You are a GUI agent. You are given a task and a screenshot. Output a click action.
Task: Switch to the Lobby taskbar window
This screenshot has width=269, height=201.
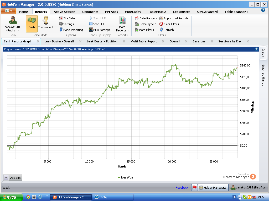click(x=113, y=197)
